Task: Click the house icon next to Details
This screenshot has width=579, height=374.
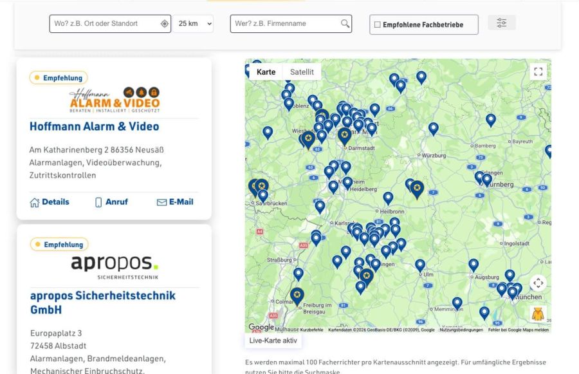Action: 34,203
